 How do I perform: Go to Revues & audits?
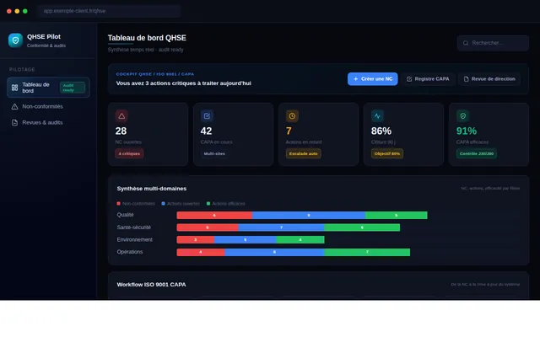click(x=48, y=122)
